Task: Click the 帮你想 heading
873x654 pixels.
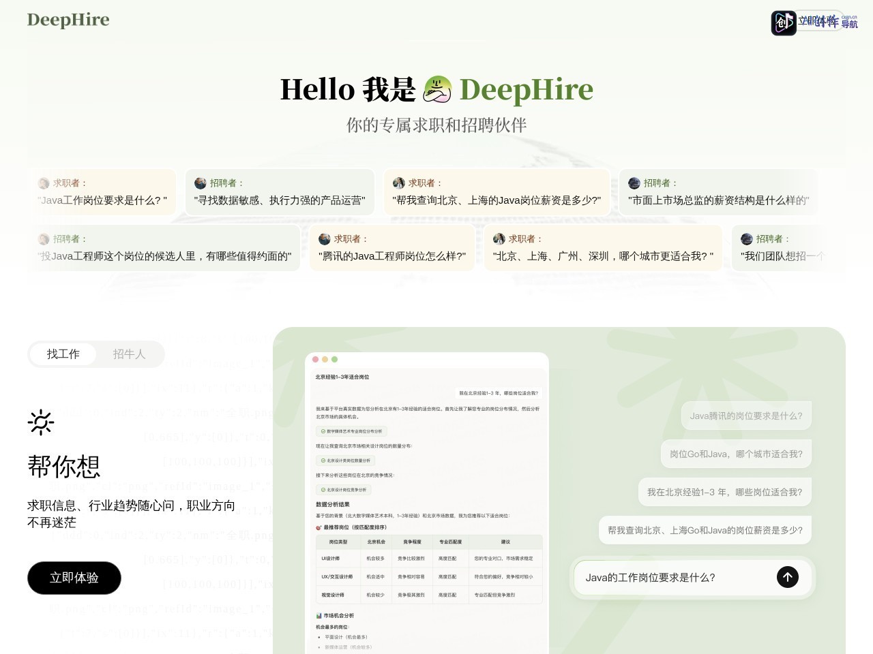Action: point(64,467)
